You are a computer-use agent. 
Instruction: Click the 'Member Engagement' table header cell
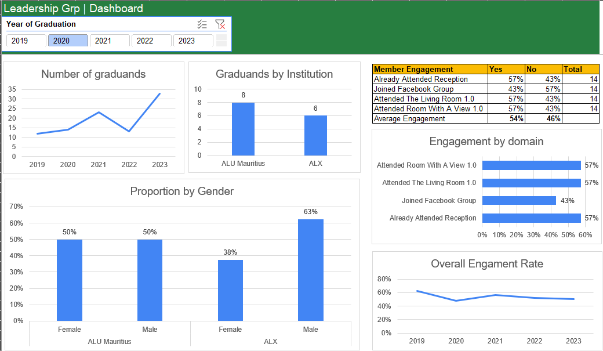point(429,69)
